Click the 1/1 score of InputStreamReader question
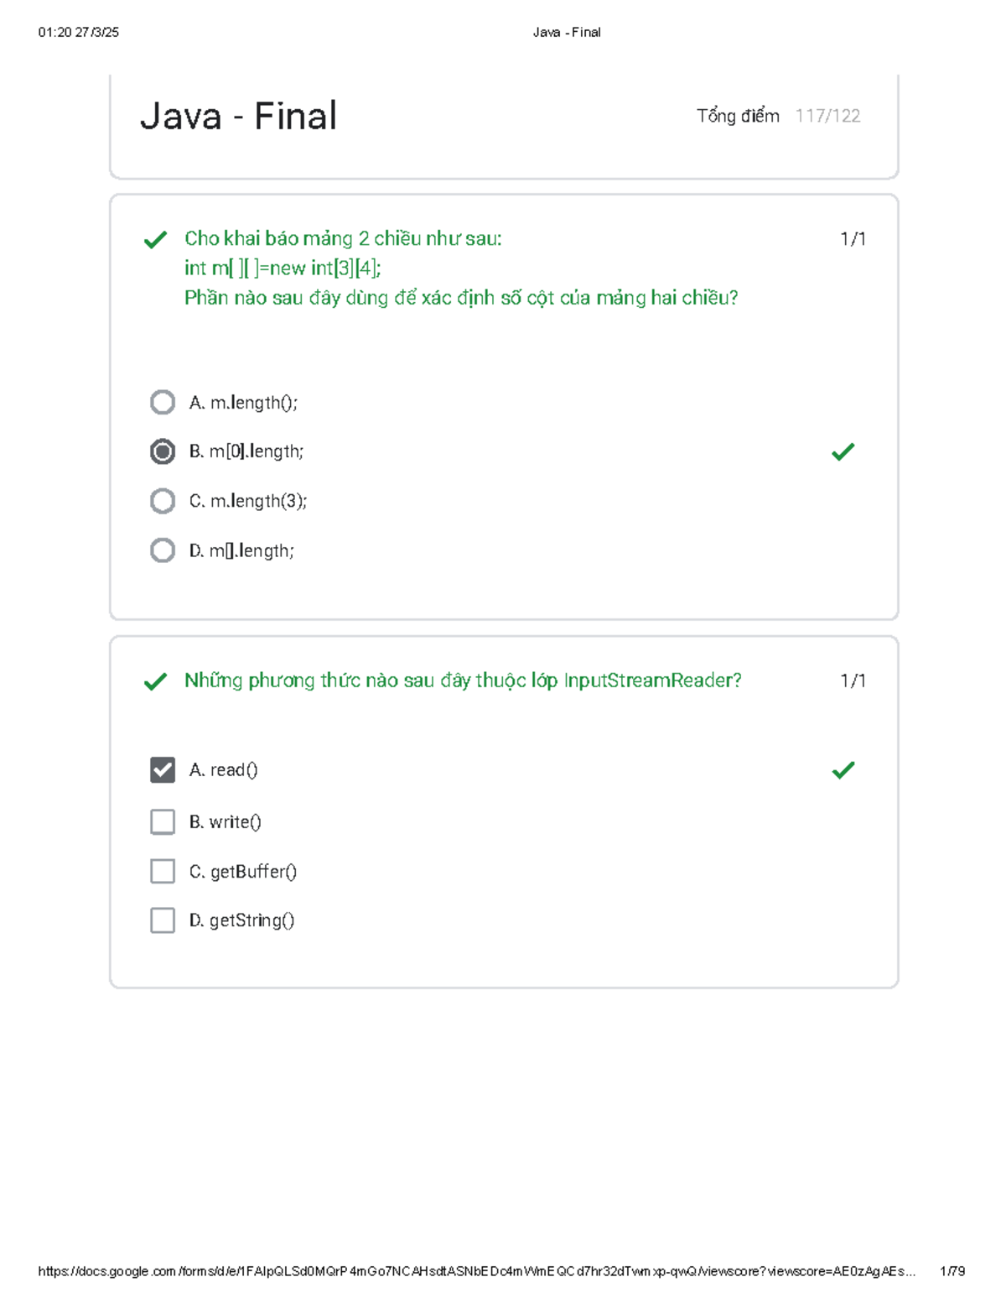This screenshot has width=1006, height=1303. coord(853,680)
